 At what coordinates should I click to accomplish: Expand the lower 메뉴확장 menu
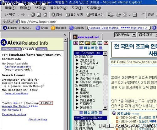91,113
